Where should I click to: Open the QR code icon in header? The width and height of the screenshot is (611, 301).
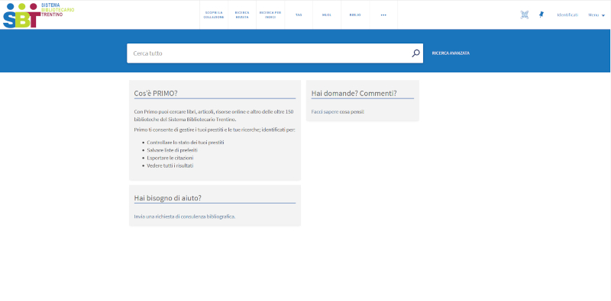coord(525,14)
